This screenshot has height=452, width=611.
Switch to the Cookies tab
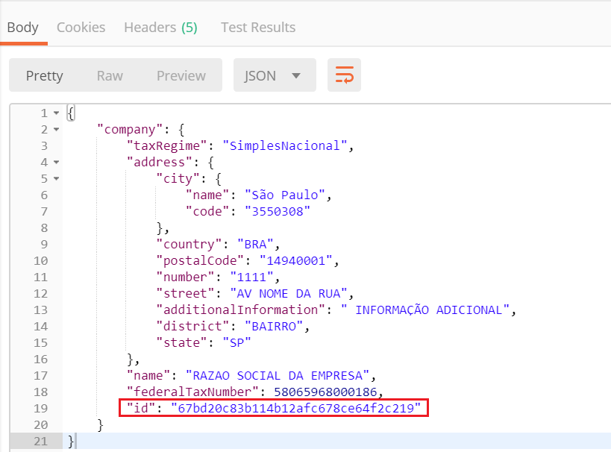click(x=81, y=27)
